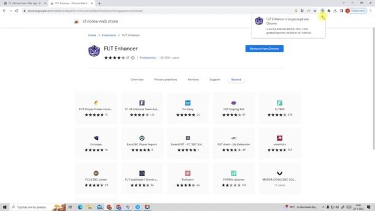The height and width of the screenshot is (211, 375).
Task: Open File Explorer from taskbar
Action: (x=90, y=207)
